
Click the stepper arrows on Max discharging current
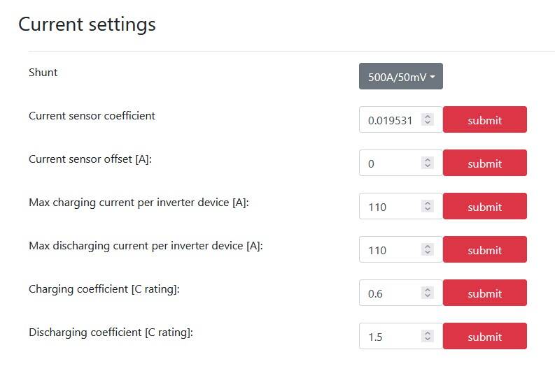point(428,250)
